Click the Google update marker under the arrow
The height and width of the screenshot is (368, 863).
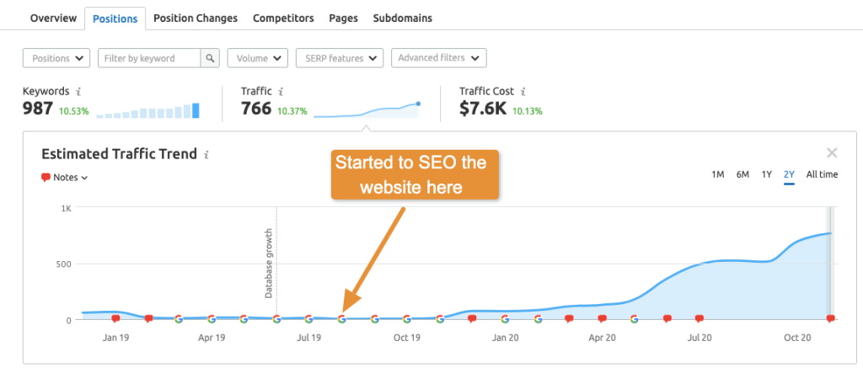pos(341,318)
